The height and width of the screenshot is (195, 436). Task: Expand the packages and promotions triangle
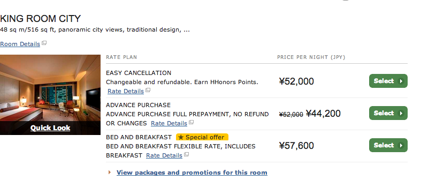(x=110, y=172)
